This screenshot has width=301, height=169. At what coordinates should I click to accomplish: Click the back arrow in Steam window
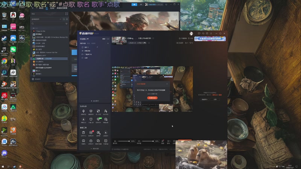point(33,8)
